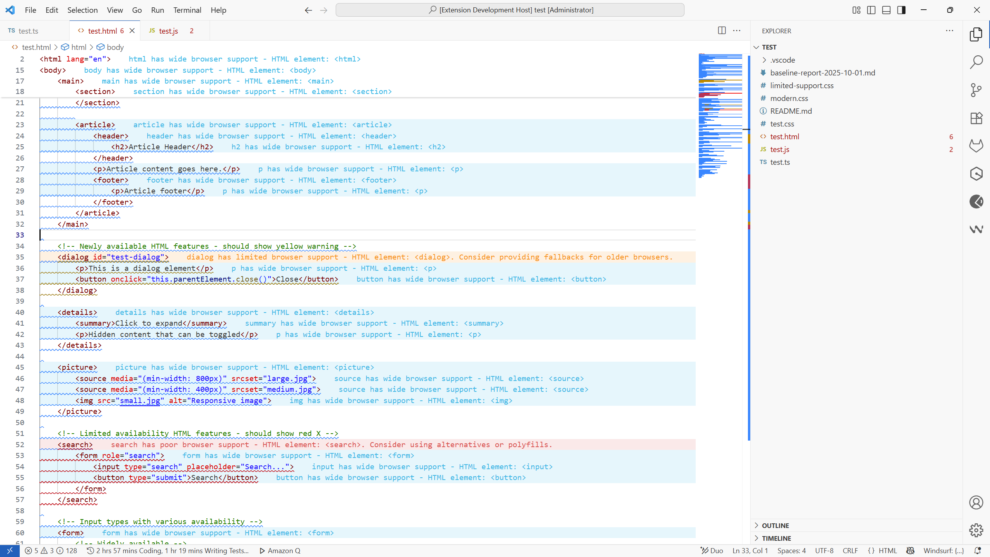Open the Extensions view icon

976,118
